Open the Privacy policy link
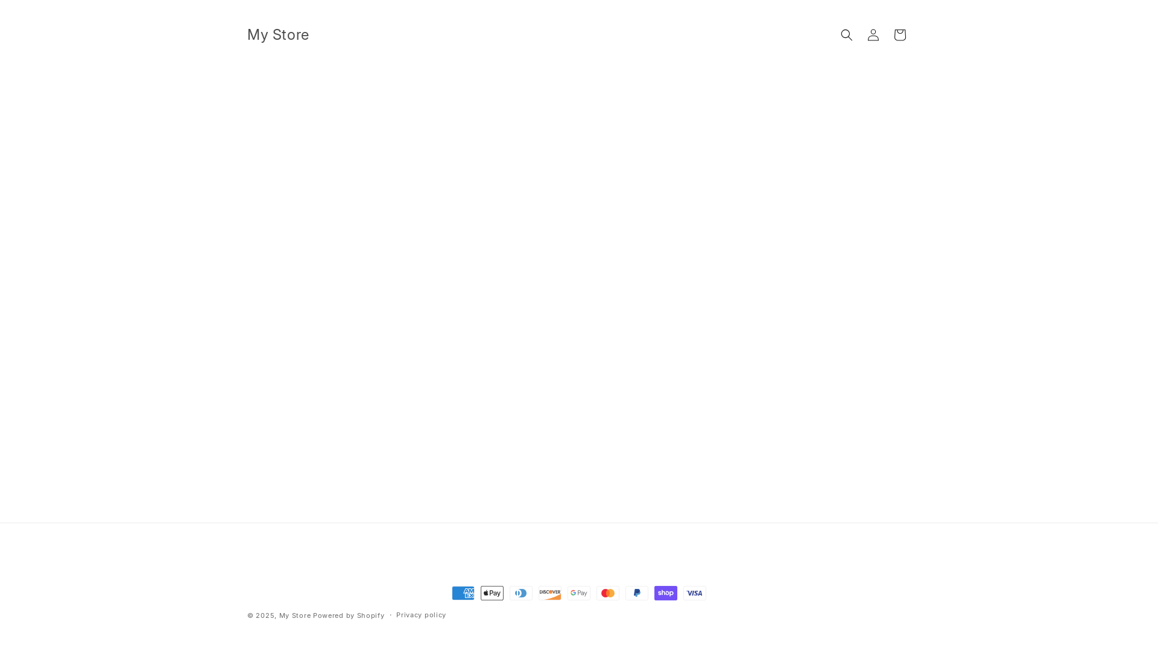 pos(421,615)
